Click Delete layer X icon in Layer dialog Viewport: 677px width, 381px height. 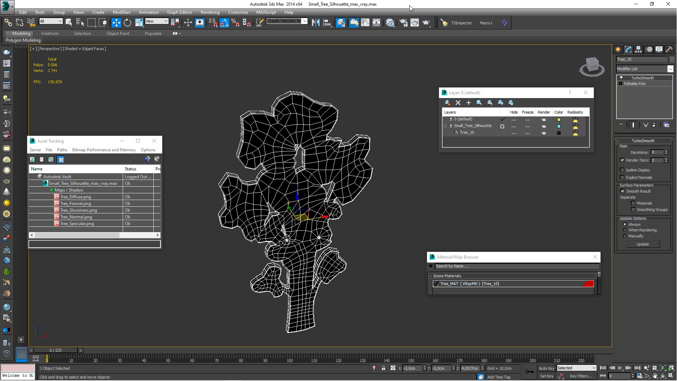pos(458,103)
